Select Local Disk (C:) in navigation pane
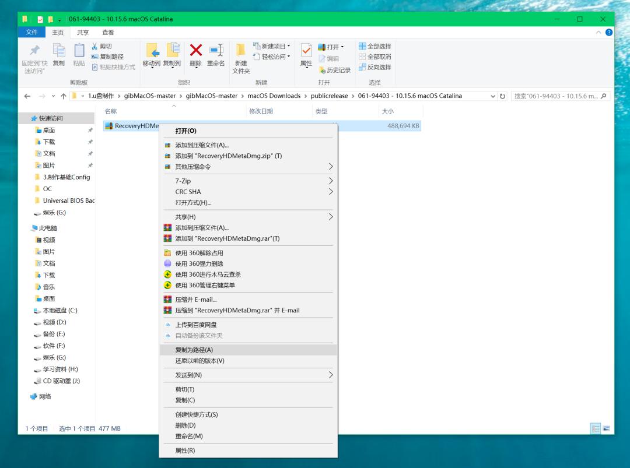The height and width of the screenshot is (468, 630). (x=60, y=311)
